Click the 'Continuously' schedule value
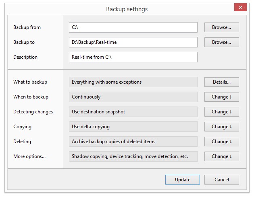The width and height of the screenshot is (254, 197). coord(133,97)
